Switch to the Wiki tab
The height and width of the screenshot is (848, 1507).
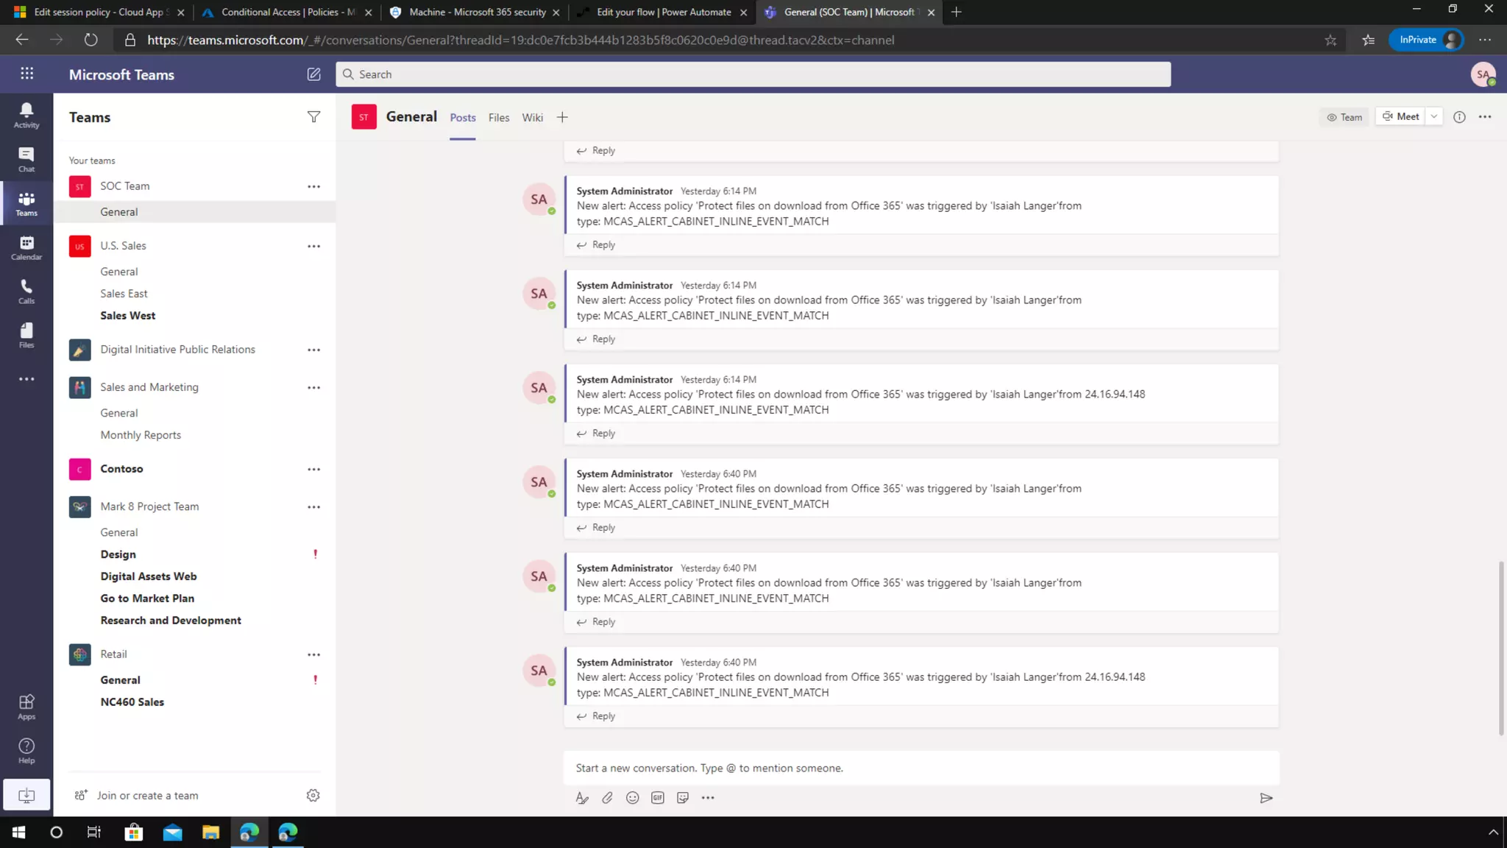pos(532,118)
